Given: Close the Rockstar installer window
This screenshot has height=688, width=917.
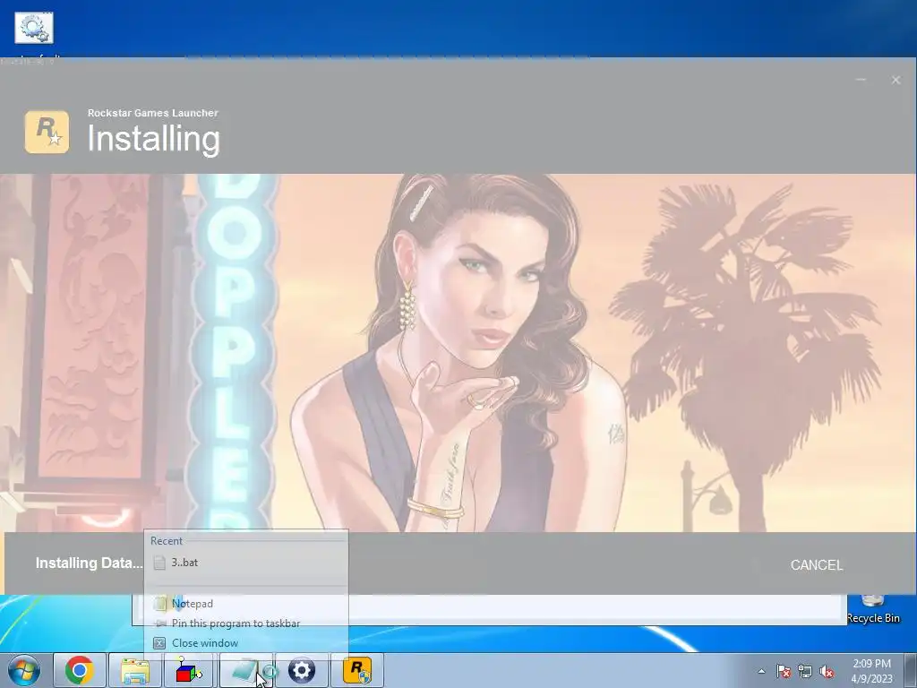Looking at the screenshot, I should (896, 80).
